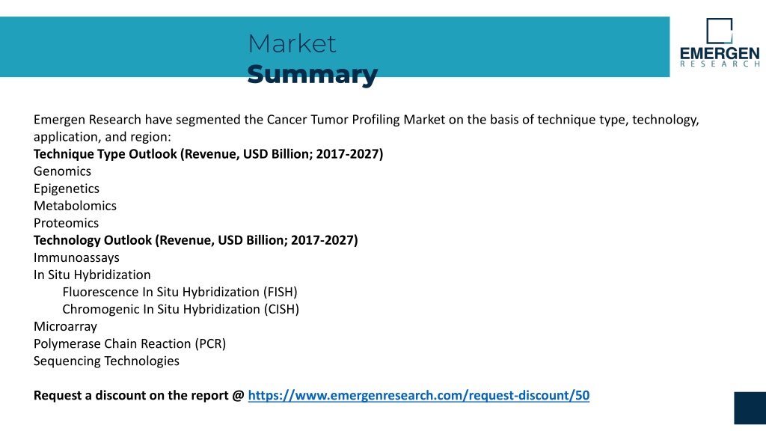Select the 'Proteomics' list item
The width and height of the screenshot is (766, 431).
coord(66,223)
